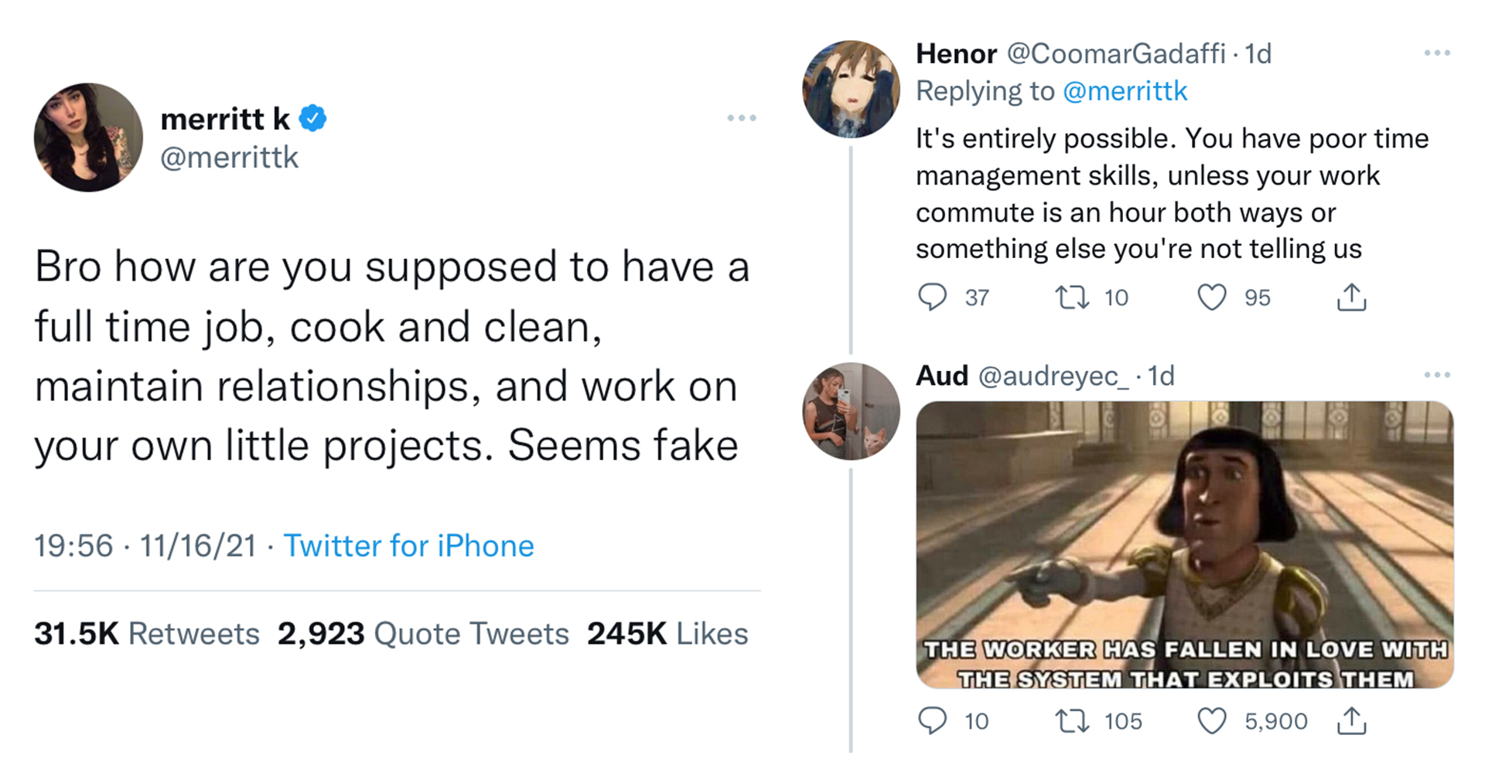Image resolution: width=1485 pixels, height=779 pixels.
Task: Open more options on merritt k's tweet
Action: coord(741,118)
